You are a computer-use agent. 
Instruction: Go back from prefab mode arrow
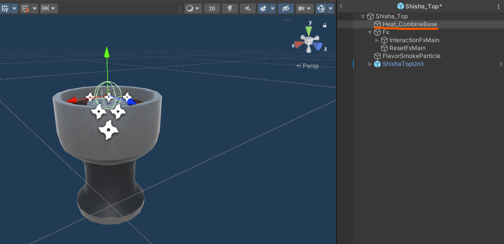pos(341,6)
